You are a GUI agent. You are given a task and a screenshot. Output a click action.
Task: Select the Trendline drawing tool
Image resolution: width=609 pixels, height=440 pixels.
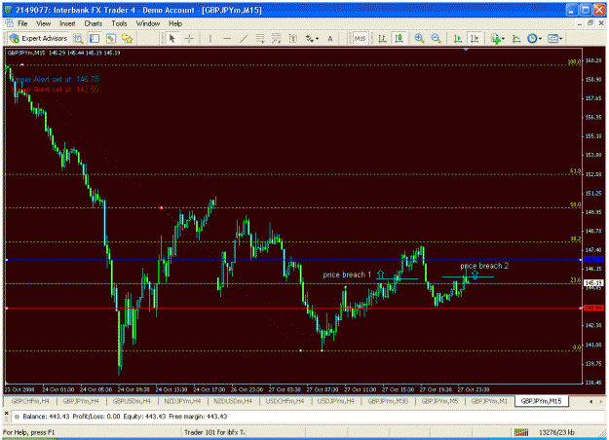(x=244, y=38)
